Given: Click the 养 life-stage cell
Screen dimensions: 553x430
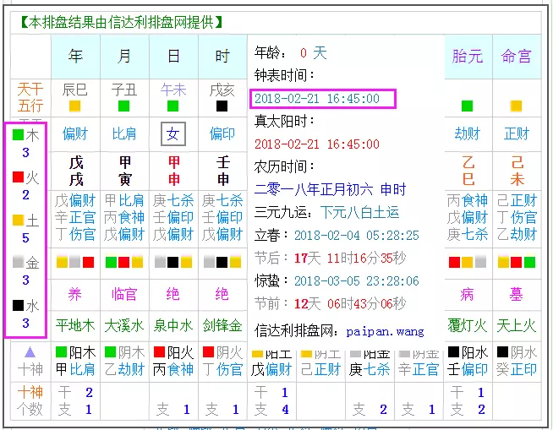Looking at the screenshot, I should (74, 294).
